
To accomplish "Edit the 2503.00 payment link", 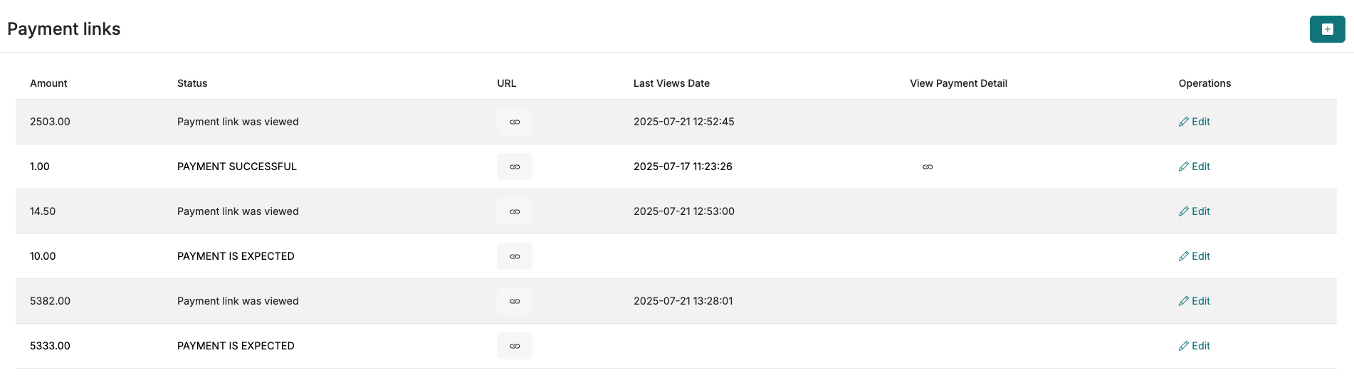I will click(1195, 122).
